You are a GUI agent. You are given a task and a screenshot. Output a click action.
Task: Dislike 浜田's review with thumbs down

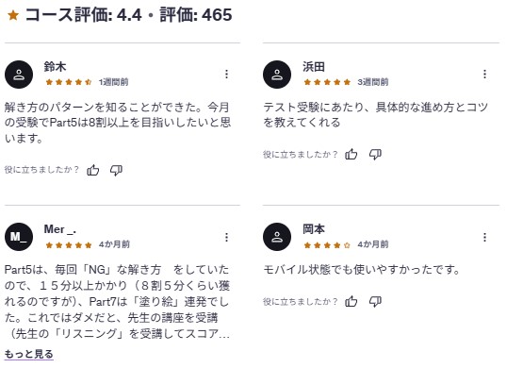(375, 154)
